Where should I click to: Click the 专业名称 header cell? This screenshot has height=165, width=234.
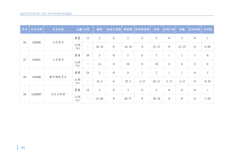(x=58, y=29)
